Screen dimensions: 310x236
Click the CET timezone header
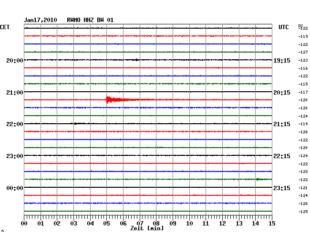click(5, 27)
